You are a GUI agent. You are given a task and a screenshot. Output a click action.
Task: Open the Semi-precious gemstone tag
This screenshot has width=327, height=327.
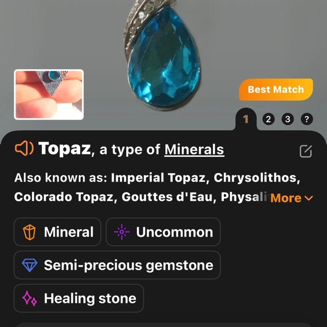click(x=117, y=265)
